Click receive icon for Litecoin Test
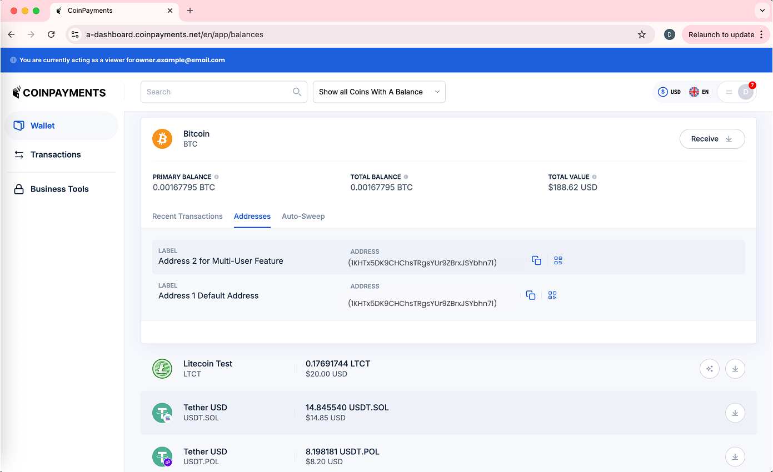773x472 pixels. [x=735, y=369]
